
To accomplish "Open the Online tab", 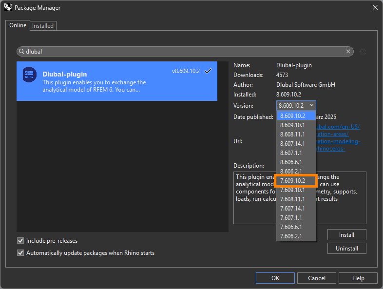I will pyautogui.click(x=18, y=25).
